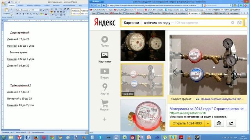Screen dimensions: 250x140
Task: Open Word's Рассылки ribbon tab
Action: 56,5
